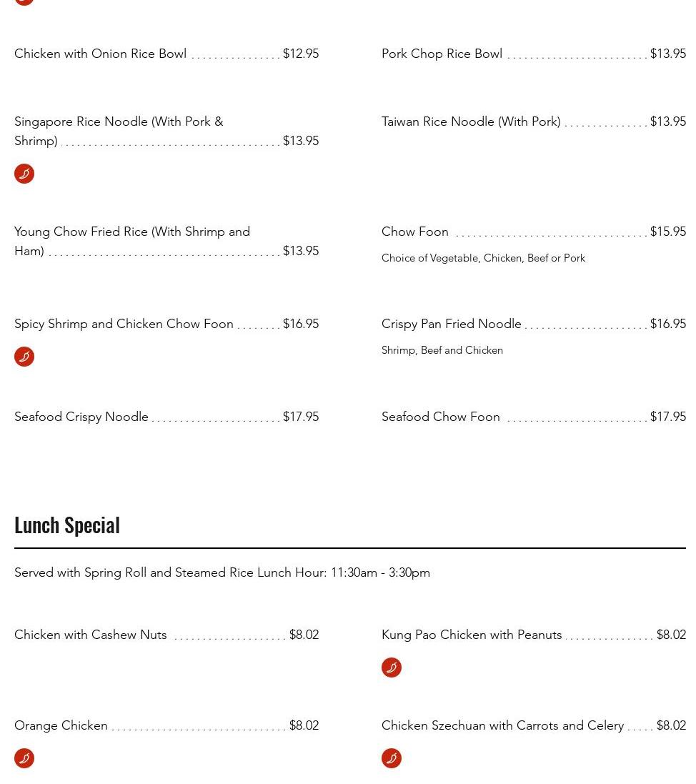Open Pork Chop Rice Bowl menu item
Screen dimensions: 696x784
(442, 54)
